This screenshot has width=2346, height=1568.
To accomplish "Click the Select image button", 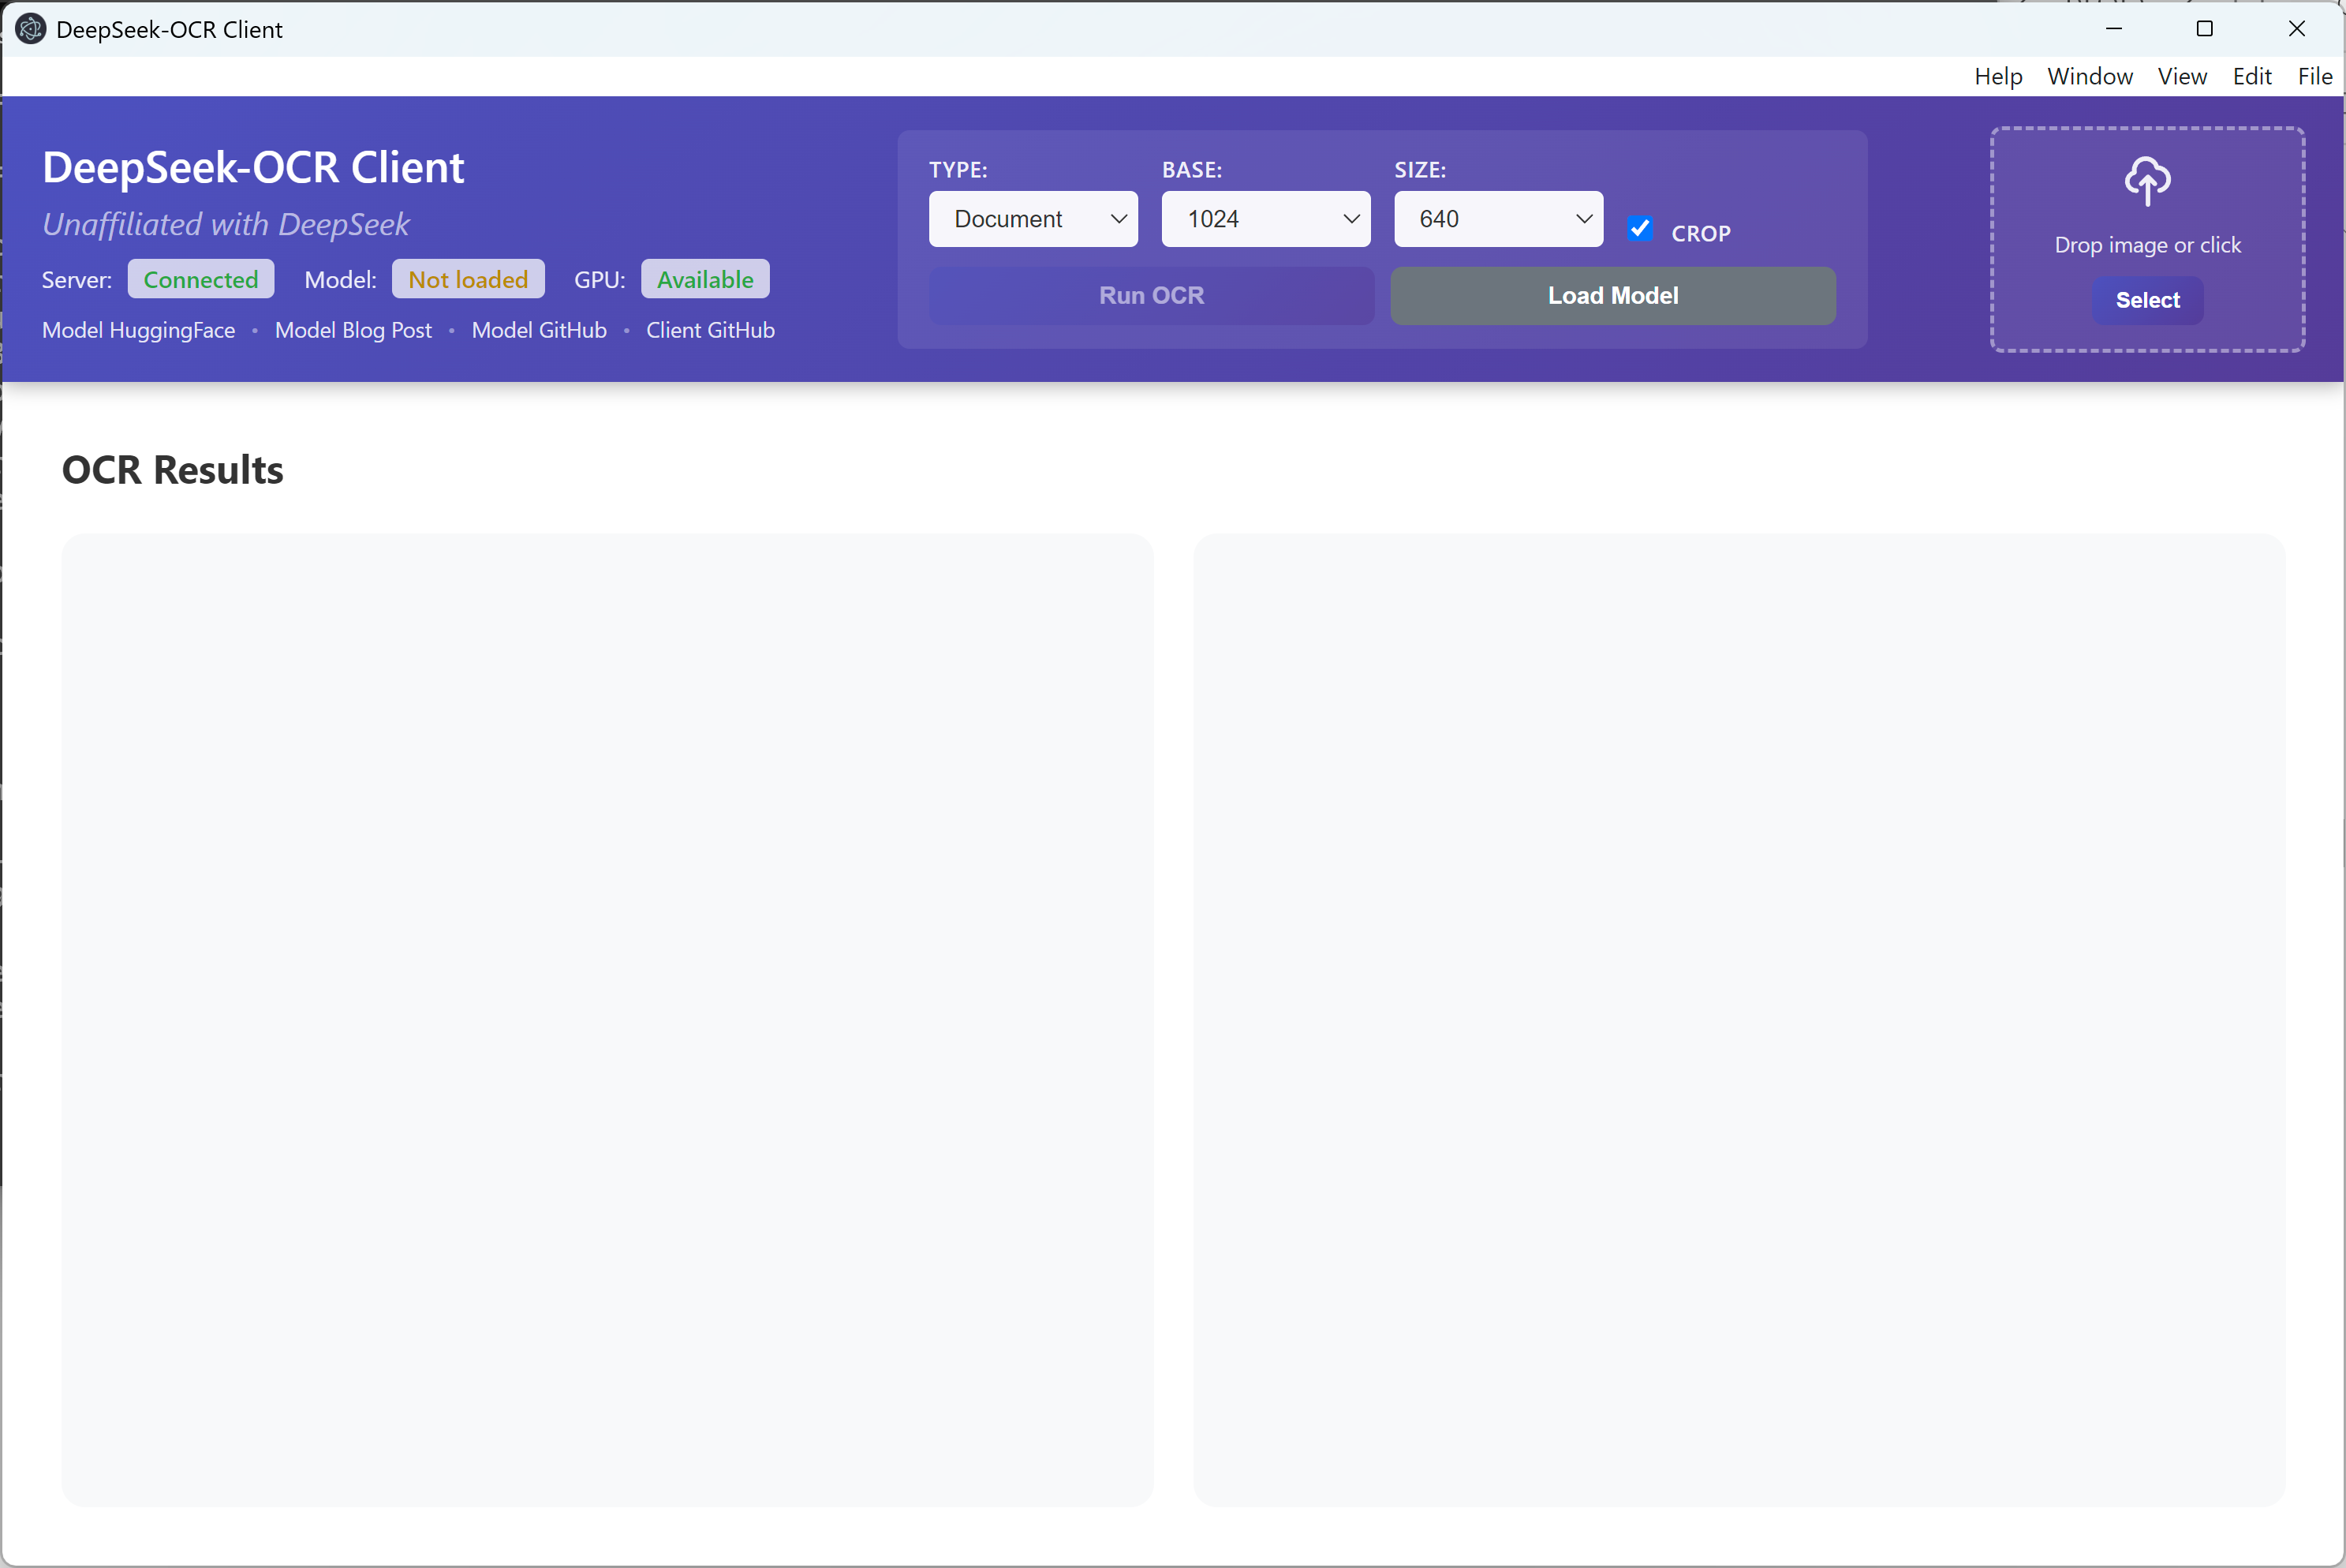I will pos(2147,300).
